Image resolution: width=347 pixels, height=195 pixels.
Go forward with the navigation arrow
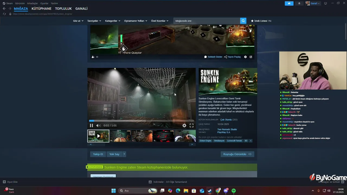pos(10,9)
